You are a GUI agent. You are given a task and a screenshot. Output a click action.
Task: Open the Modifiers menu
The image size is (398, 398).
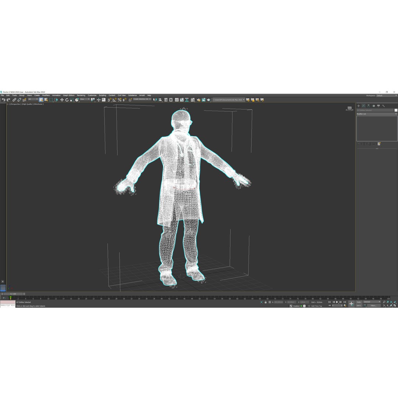click(x=46, y=95)
